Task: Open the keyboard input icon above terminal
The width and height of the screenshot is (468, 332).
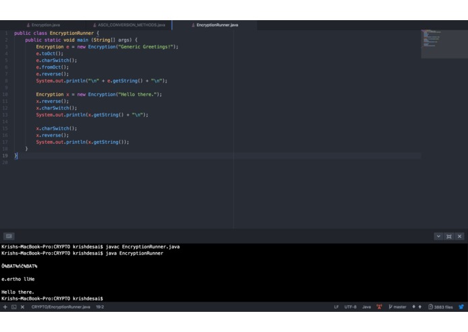Action: [9, 236]
